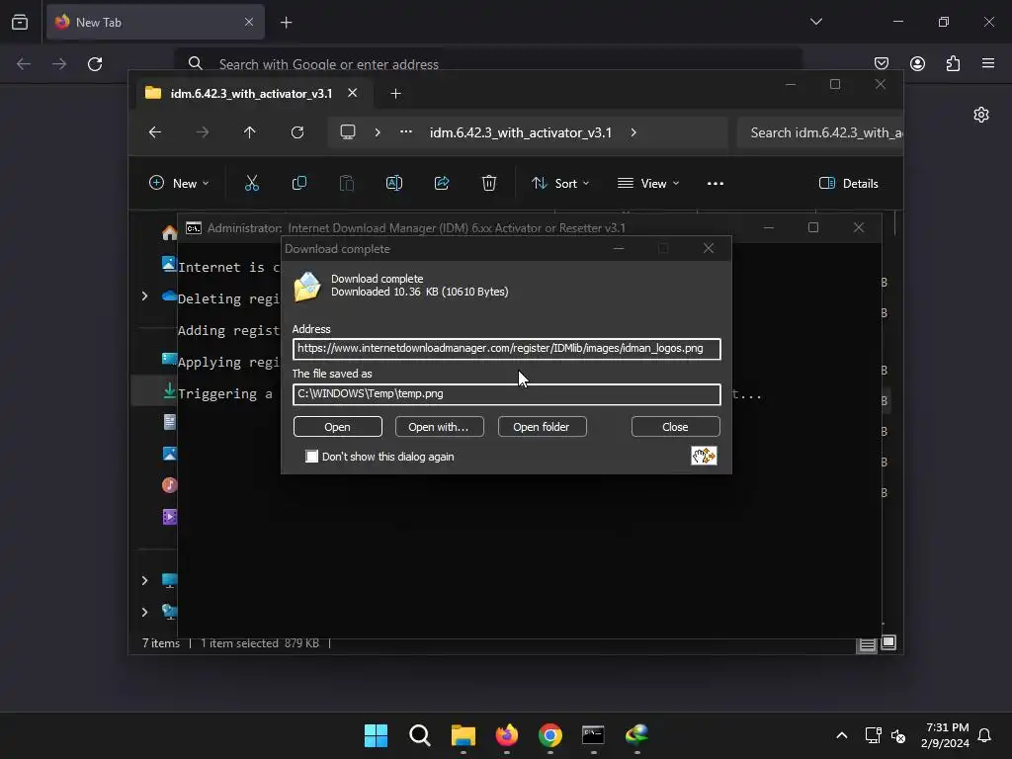Click the Share icon in Explorer toolbar
Screen dimensions: 1012x759
(442, 183)
